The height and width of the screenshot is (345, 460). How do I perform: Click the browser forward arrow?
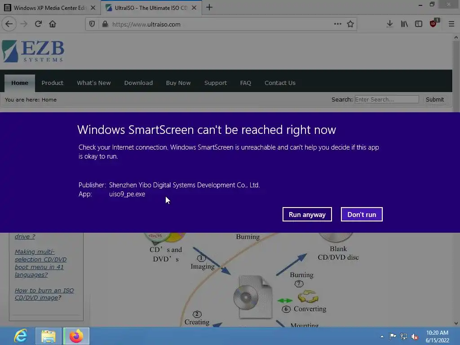click(24, 24)
